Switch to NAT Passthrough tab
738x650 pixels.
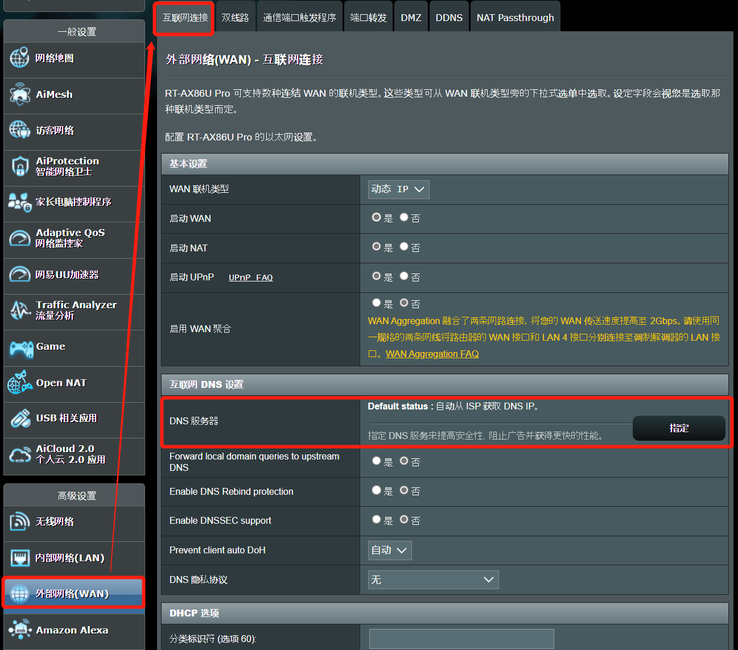point(515,18)
